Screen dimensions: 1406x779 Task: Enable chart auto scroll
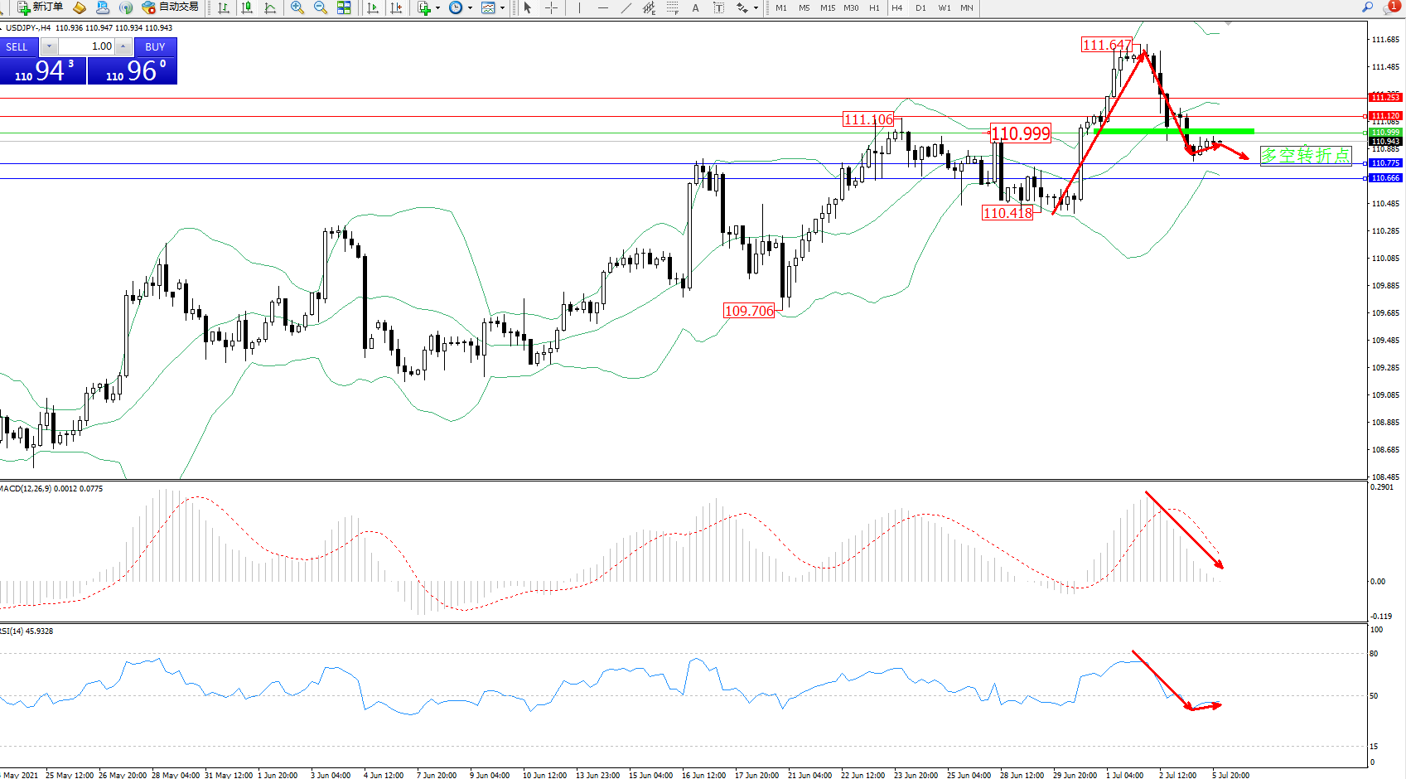373,7
